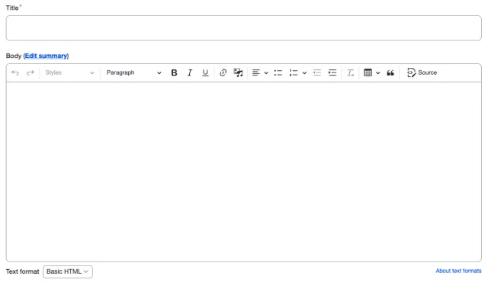
Task: Open the insert table dropdown
Action: click(x=372, y=72)
